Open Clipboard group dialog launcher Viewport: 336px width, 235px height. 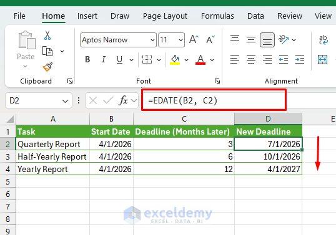(70, 81)
